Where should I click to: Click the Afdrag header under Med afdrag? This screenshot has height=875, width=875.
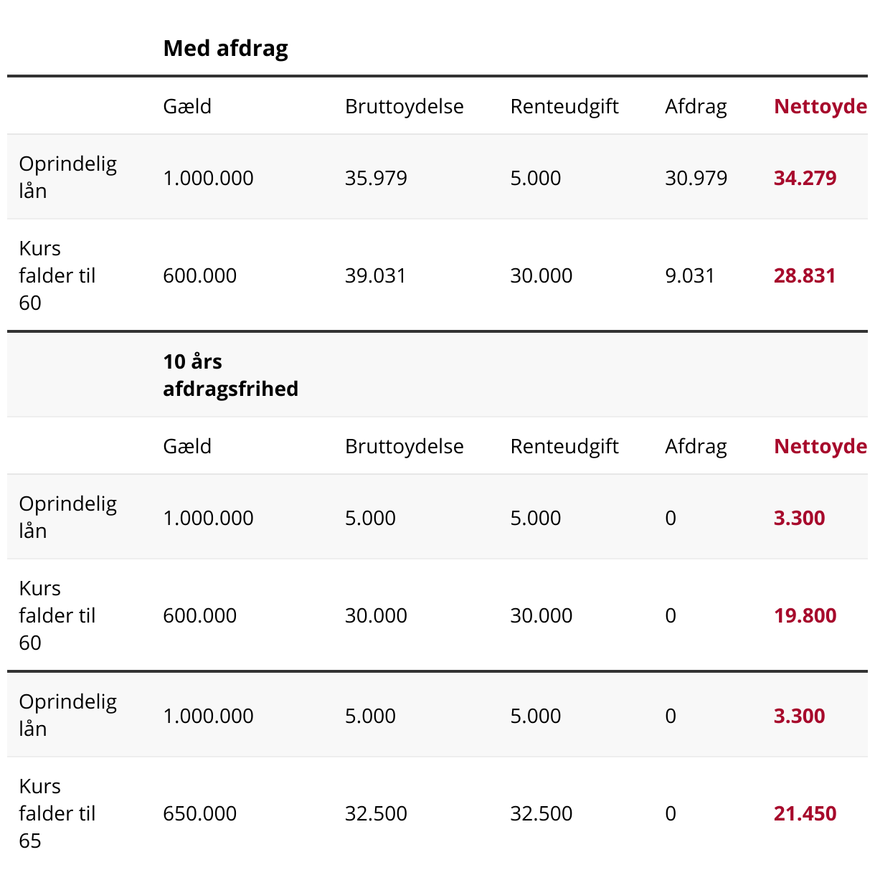[x=696, y=106]
